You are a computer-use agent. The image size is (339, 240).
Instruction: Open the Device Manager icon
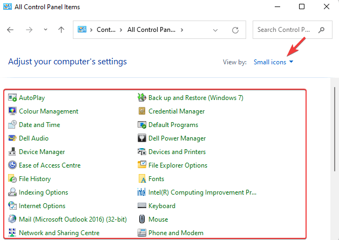click(x=12, y=152)
